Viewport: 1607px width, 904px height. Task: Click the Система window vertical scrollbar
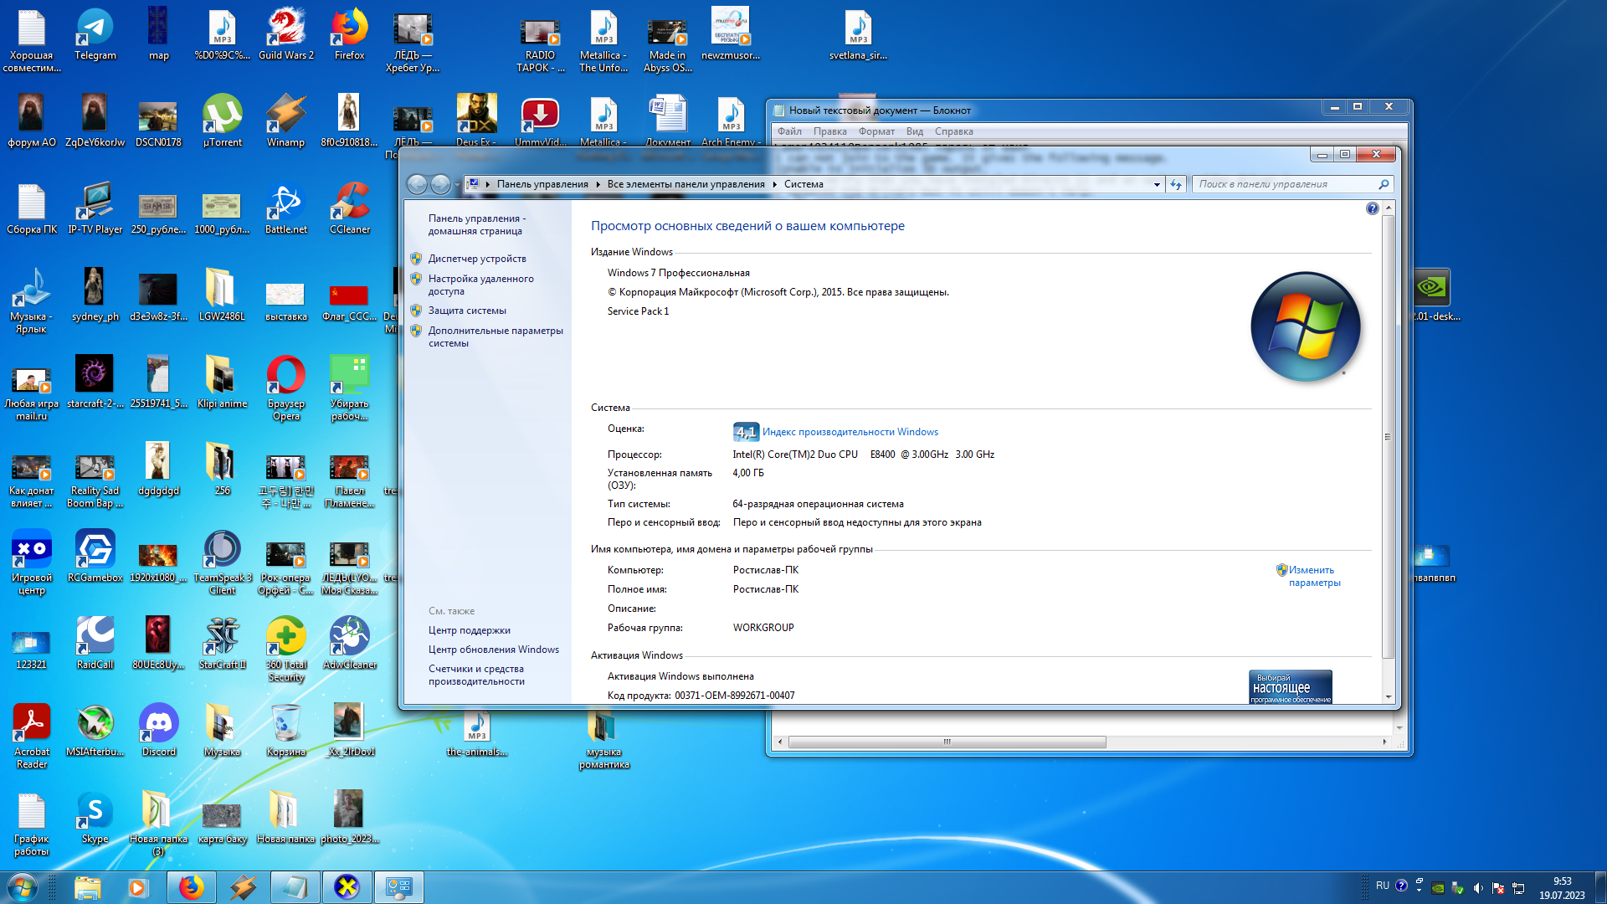(1388, 436)
